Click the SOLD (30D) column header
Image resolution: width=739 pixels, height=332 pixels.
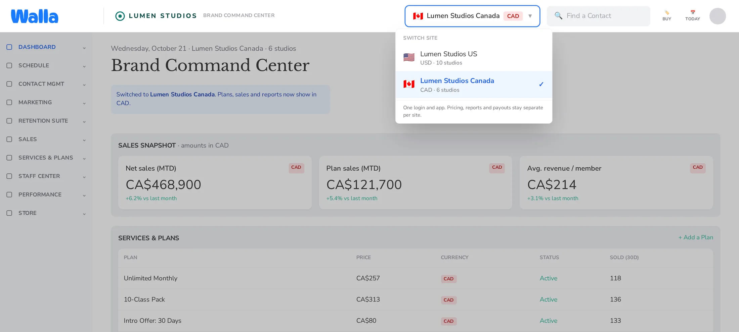tap(624, 258)
